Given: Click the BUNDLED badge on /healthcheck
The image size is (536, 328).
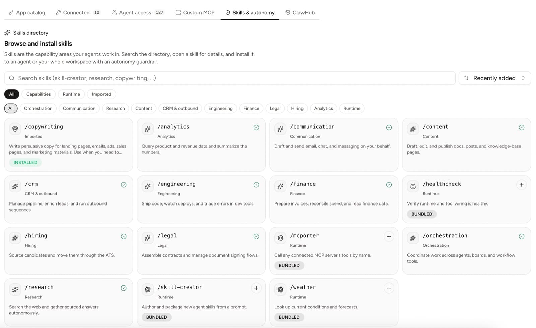Looking at the screenshot, I should [x=422, y=214].
